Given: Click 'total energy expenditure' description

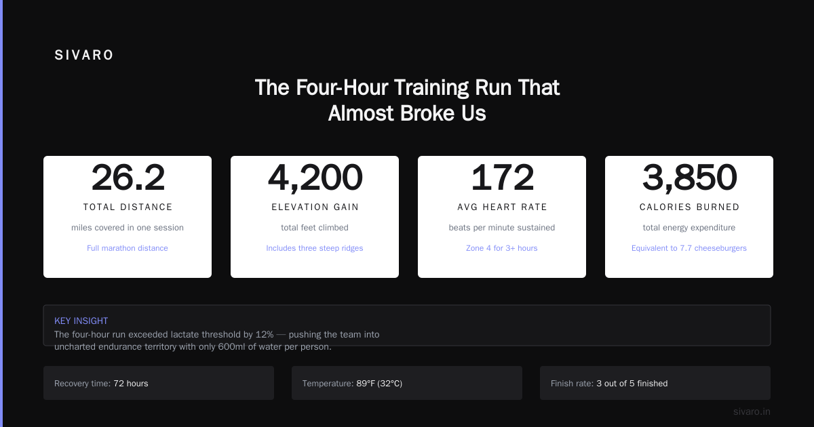Looking at the screenshot, I should [x=689, y=228].
